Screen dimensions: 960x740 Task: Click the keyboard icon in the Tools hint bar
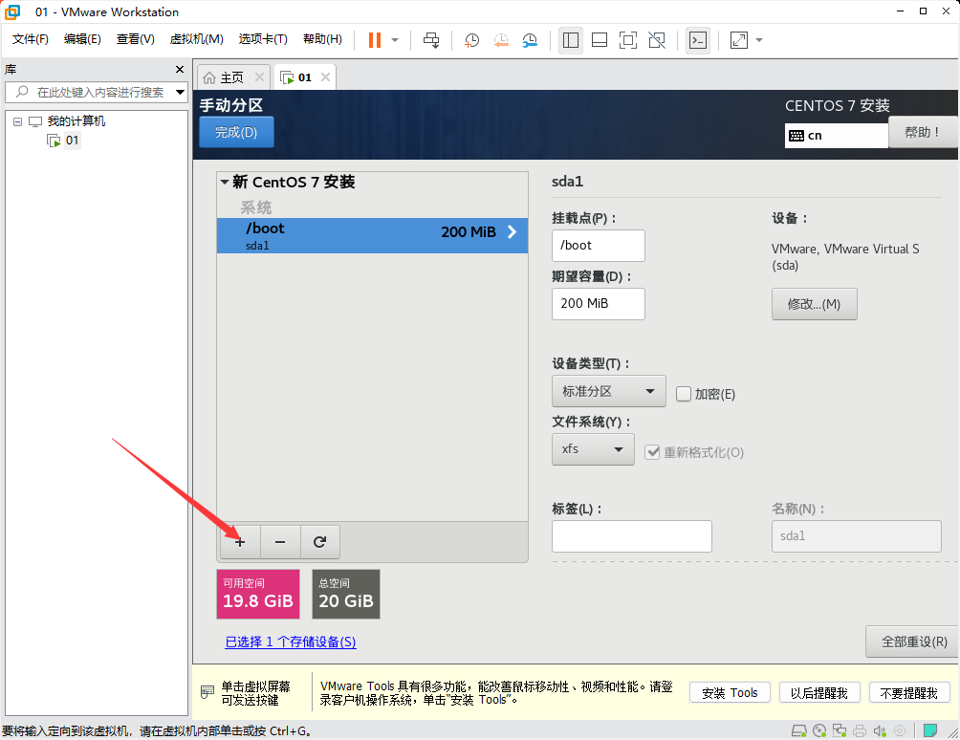pyautogui.click(x=207, y=692)
